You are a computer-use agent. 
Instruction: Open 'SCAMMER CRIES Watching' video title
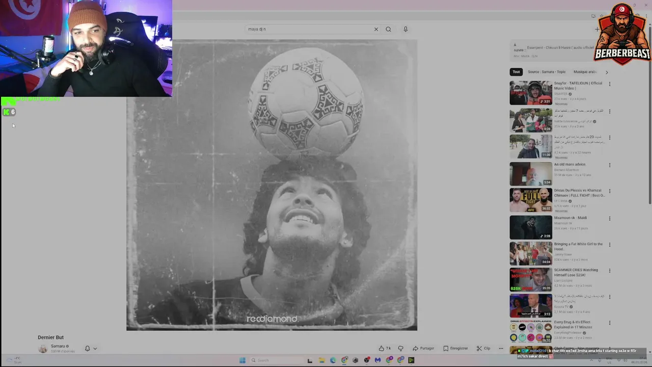576,272
